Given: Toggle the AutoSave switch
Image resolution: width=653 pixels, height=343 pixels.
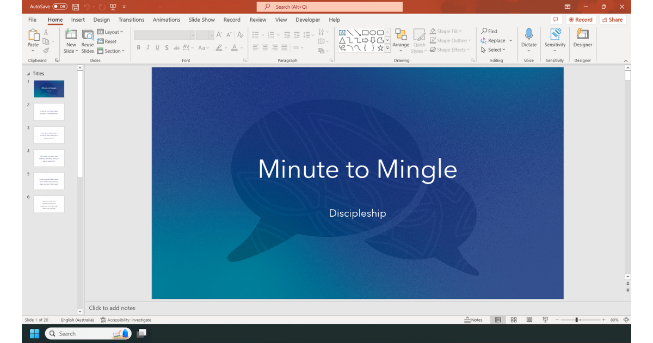Looking at the screenshot, I should coord(60,7).
